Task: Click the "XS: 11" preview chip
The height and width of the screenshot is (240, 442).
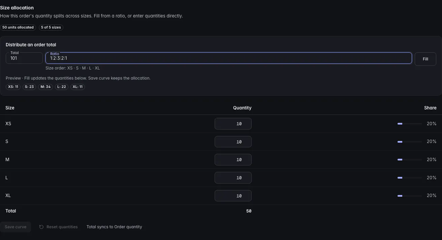Action: tap(13, 87)
